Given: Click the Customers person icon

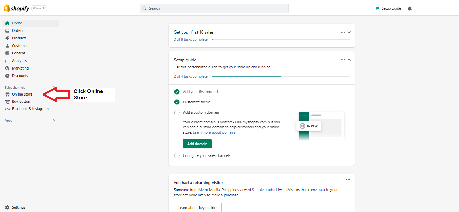Looking at the screenshot, I should coord(7,46).
